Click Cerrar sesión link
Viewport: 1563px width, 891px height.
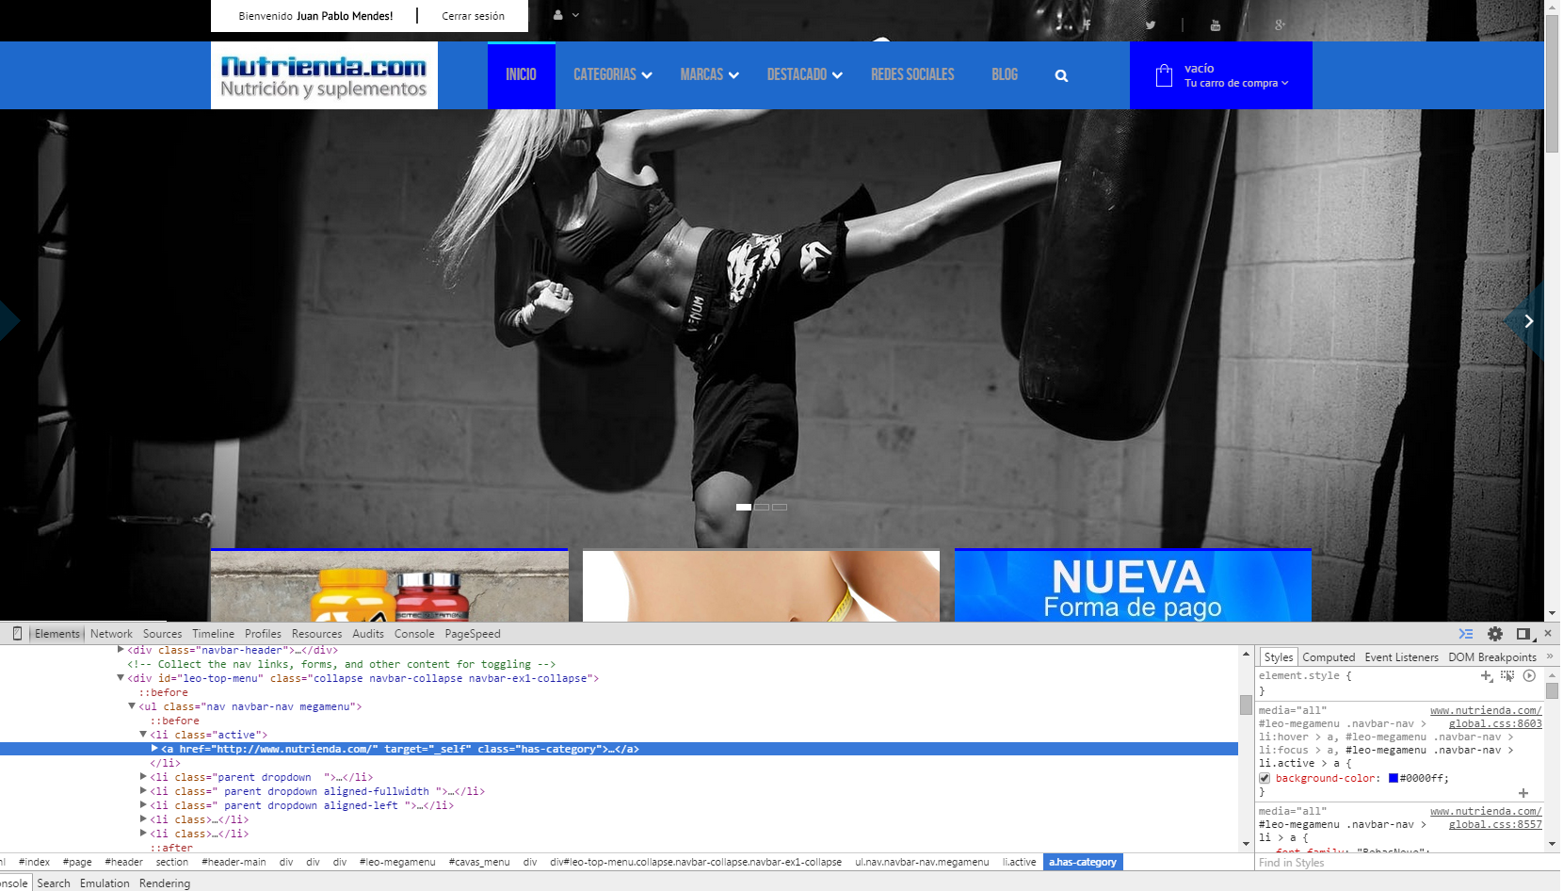coord(473,16)
